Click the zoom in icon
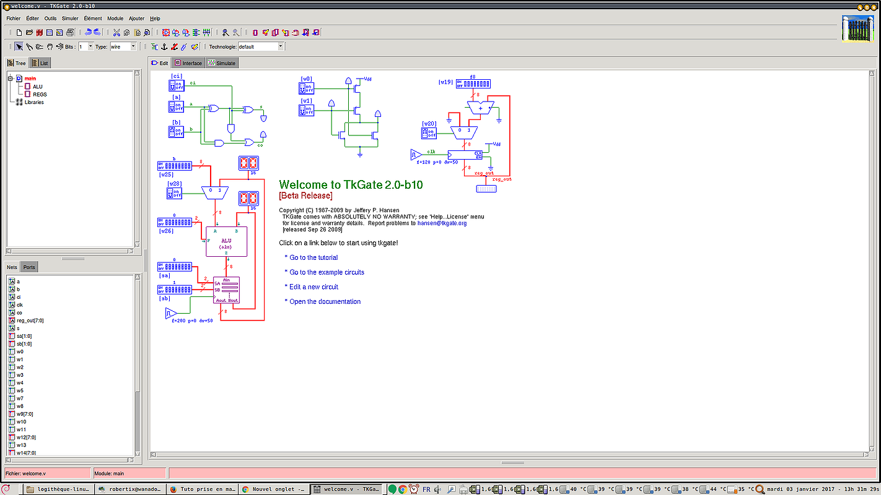The height and width of the screenshot is (495, 881). point(226,32)
